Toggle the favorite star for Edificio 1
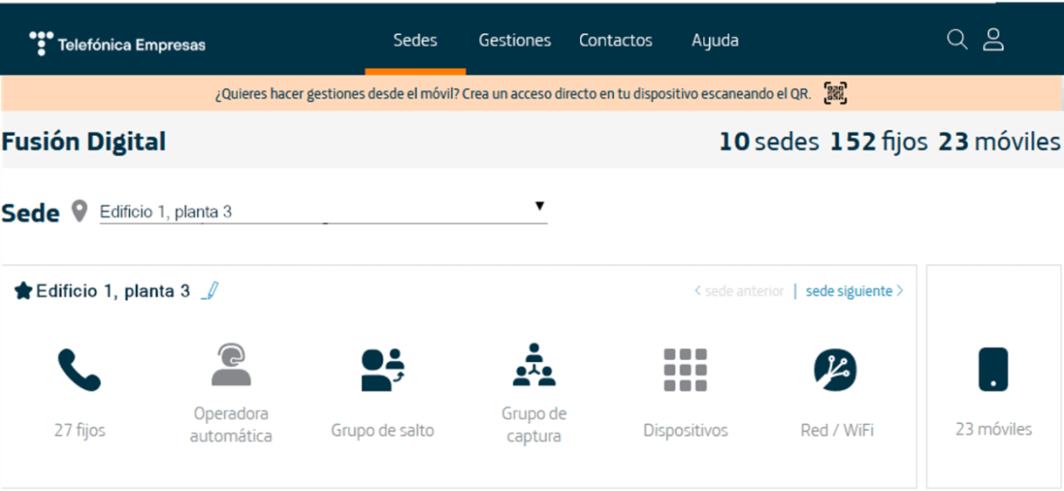 point(24,291)
